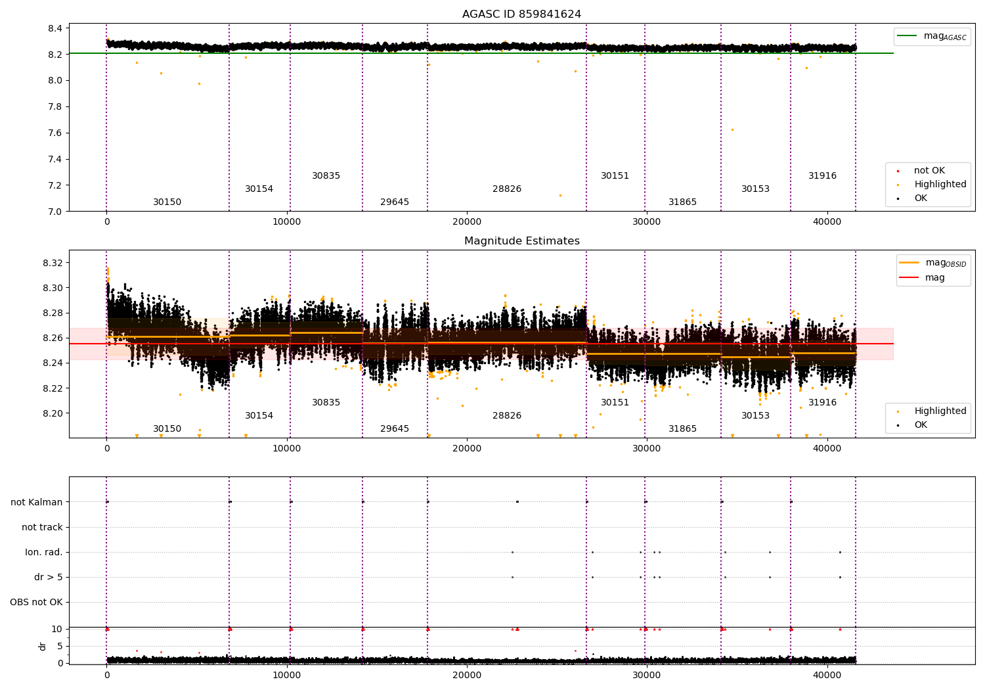Click 30153 in the Magnitude Estimates plot
985x690 pixels.
(x=756, y=416)
